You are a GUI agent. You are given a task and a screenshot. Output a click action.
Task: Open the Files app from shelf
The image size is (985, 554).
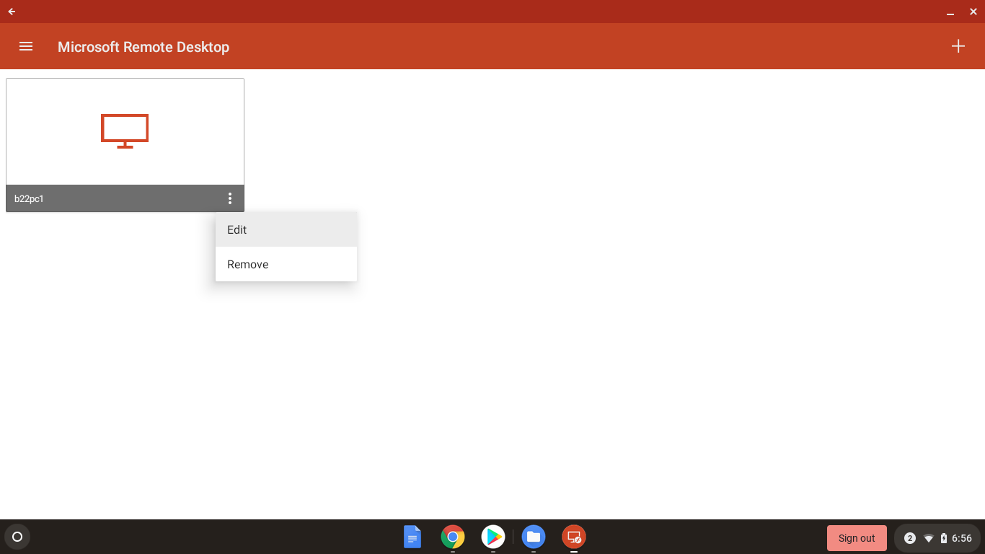[534, 537]
